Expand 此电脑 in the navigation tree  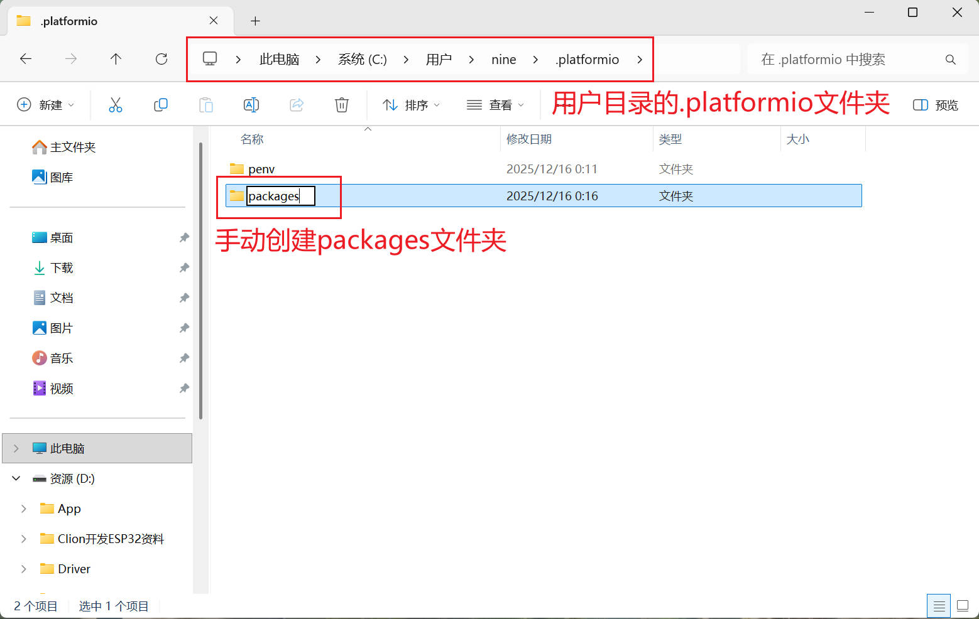[16, 448]
